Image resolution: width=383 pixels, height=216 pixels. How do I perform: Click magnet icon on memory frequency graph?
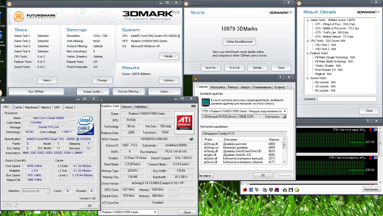(x=371, y=158)
